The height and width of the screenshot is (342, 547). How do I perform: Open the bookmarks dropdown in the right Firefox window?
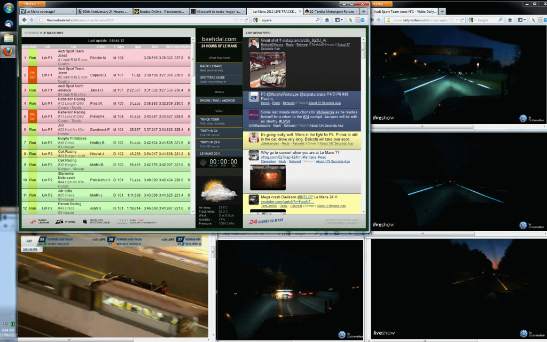coord(521,20)
